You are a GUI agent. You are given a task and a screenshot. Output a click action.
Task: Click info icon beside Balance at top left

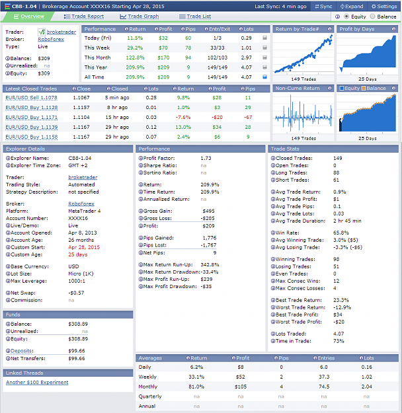[x=8, y=58]
